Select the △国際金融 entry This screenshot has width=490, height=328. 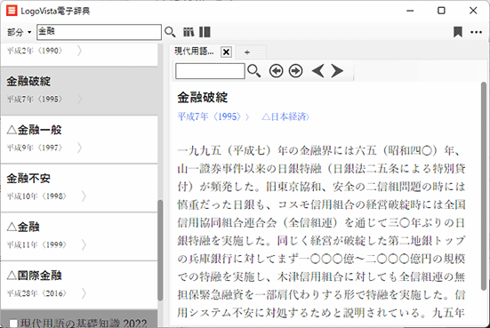79,285
